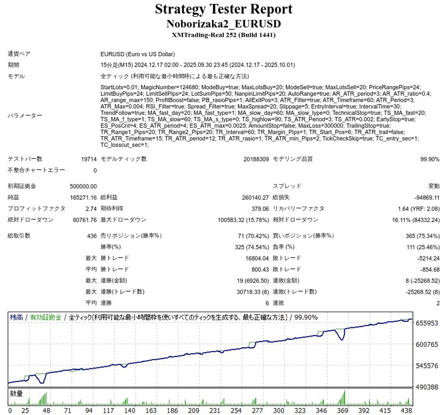Click the 総取引数 value 436

[x=91, y=235]
